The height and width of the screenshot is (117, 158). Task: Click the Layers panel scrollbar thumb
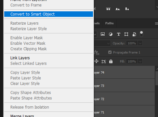(157, 78)
